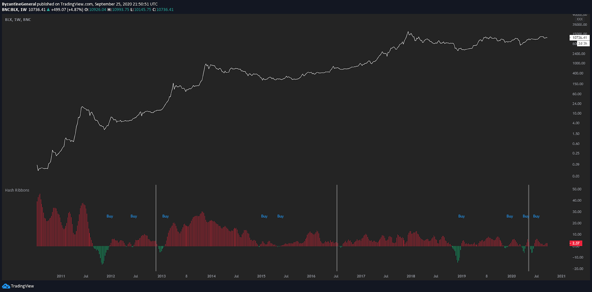Click the Buy signal above the 2012 axis label

(x=110, y=216)
